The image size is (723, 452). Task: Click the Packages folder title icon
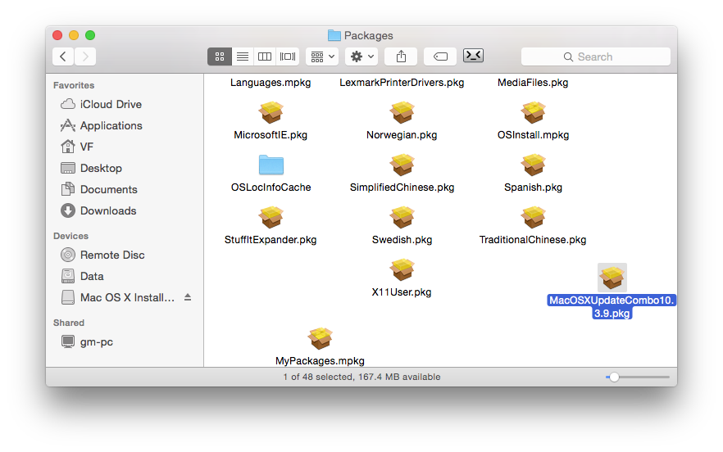point(334,35)
